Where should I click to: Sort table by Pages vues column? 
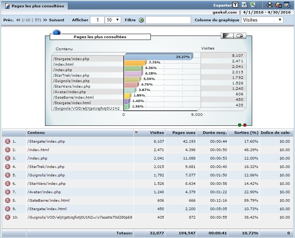(x=184, y=132)
